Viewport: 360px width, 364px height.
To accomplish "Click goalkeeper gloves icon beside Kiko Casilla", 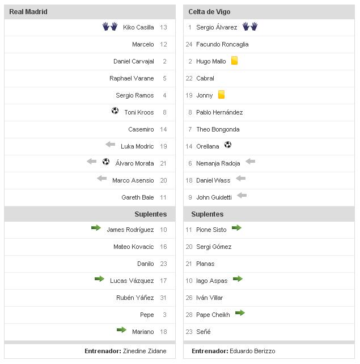I will click(110, 27).
